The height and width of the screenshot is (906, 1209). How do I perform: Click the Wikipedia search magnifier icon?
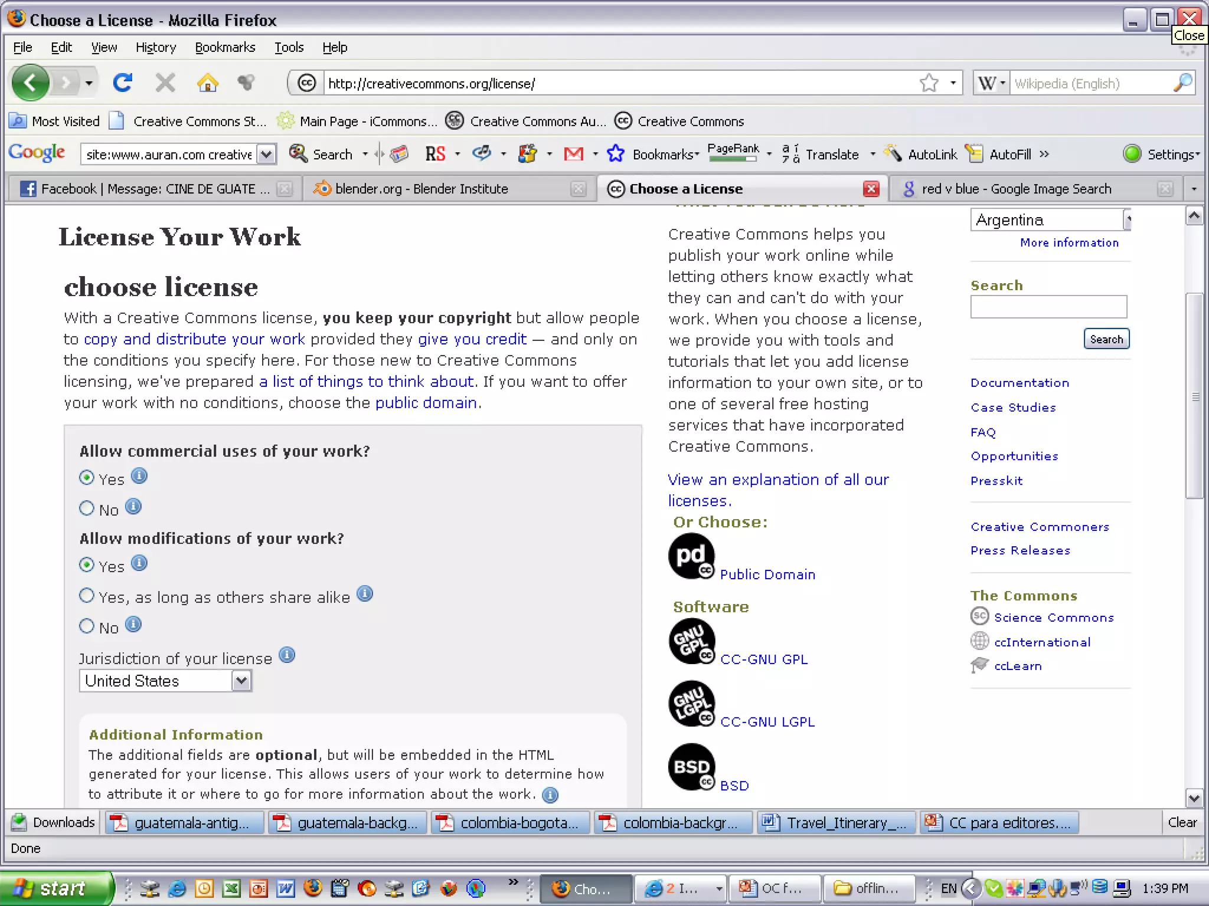pos(1182,83)
